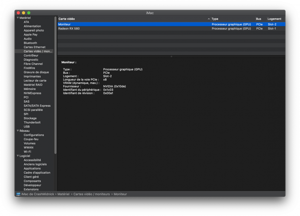Open the Audio category
The width and height of the screenshot is (300, 216).
[x=28, y=39]
